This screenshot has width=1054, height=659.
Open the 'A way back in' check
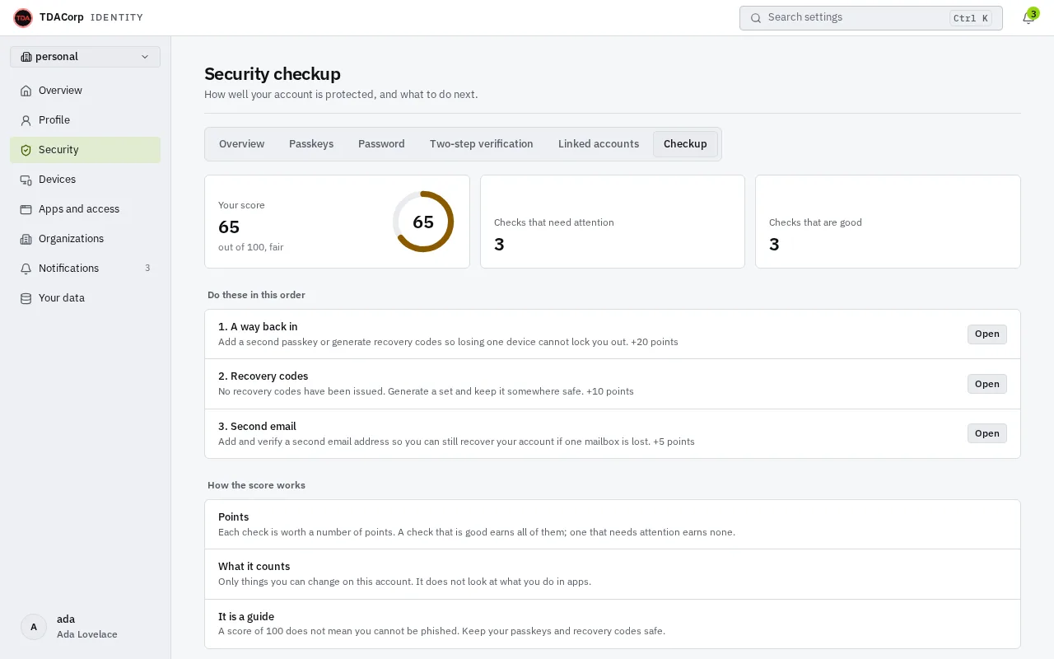pyautogui.click(x=986, y=334)
